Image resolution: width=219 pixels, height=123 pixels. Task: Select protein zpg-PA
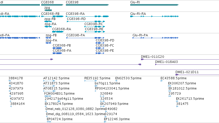click(x=51, y=40)
